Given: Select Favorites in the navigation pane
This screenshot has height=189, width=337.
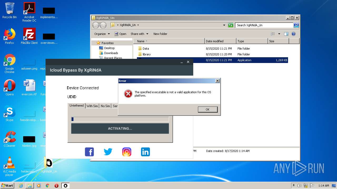Looking at the screenshot, I should click(x=107, y=43).
